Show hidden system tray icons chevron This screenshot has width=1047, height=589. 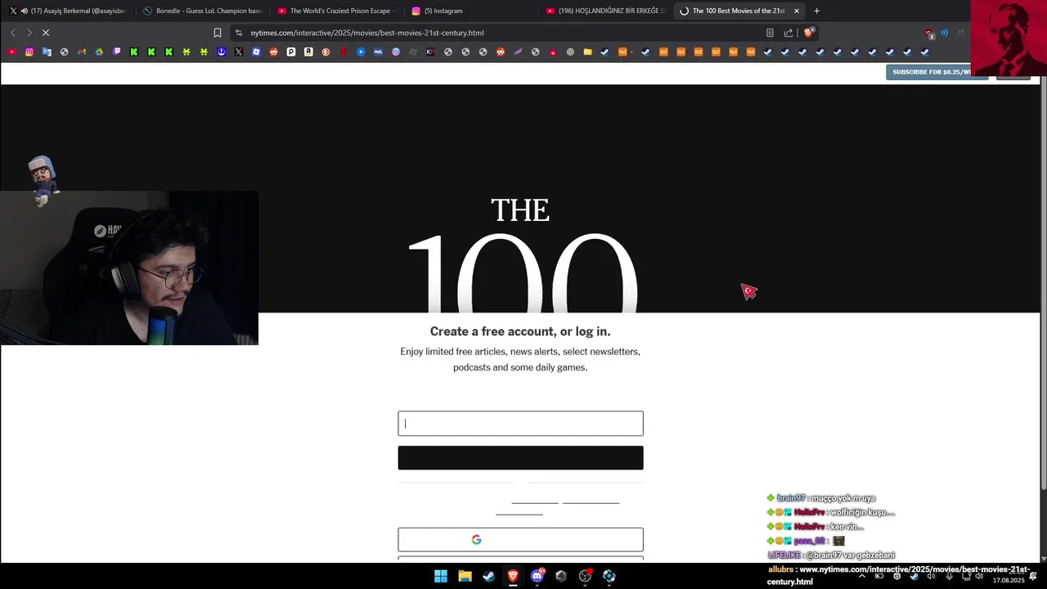pyautogui.click(x=861, y=576)
